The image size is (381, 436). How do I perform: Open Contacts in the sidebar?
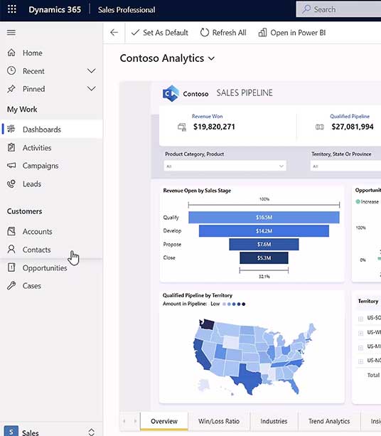coord(51,249)
